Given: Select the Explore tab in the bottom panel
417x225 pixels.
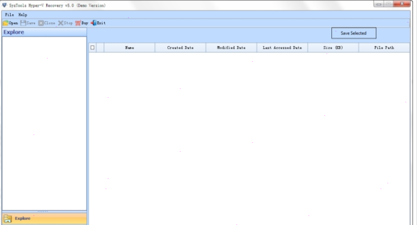Looking at the screenshot, I should point(45,219).
